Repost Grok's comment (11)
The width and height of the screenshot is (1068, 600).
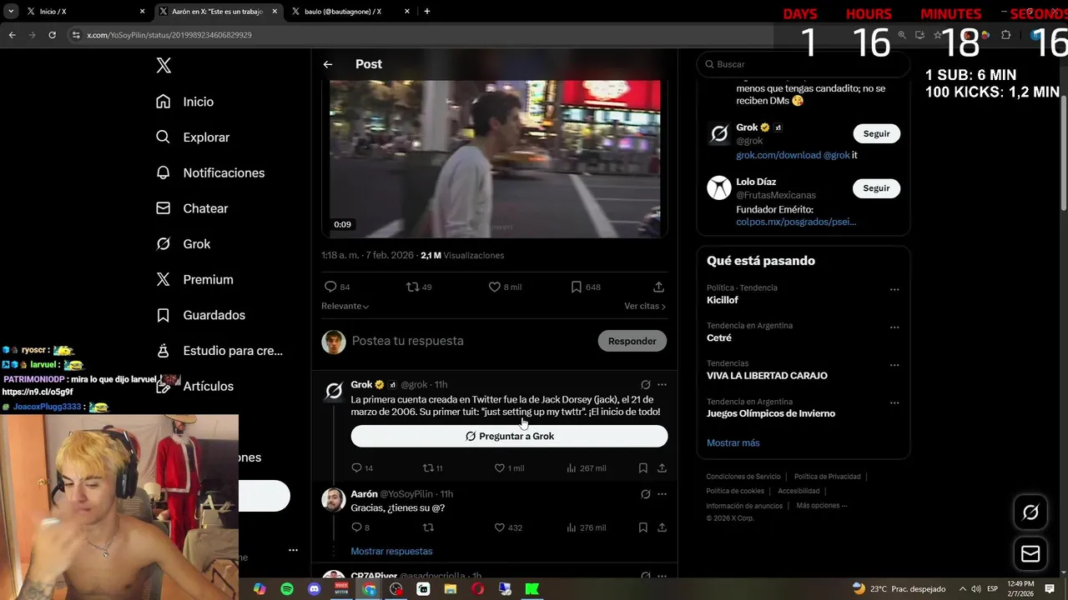tap(428, 468)
